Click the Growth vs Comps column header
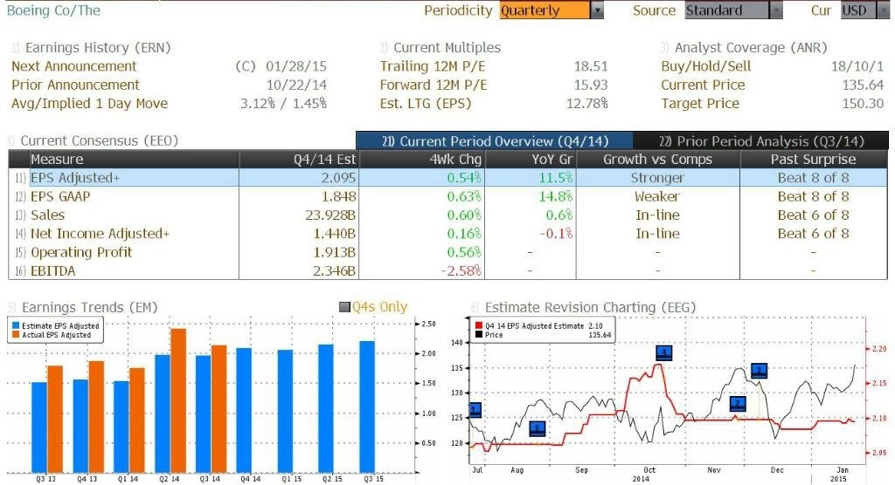The image size is (895, 485). (x=657, y=160)
